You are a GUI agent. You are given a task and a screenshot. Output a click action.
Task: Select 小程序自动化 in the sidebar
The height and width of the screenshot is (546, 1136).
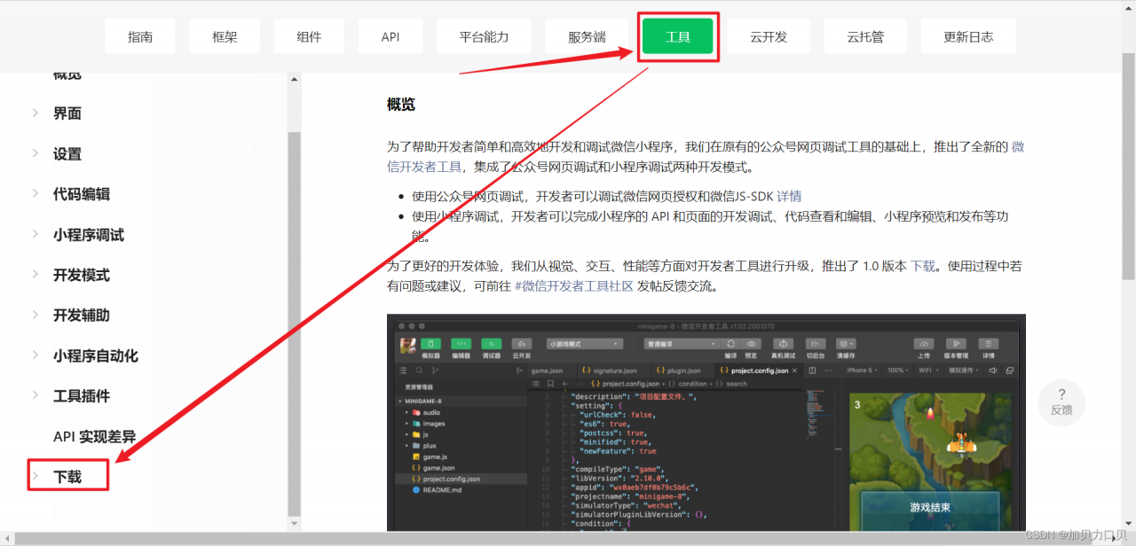[96, 355]
